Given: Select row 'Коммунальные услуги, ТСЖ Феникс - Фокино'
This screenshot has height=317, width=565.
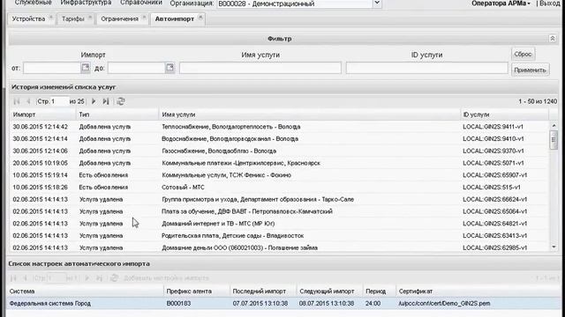Looking at the screenshot, I should pos(279,175).
